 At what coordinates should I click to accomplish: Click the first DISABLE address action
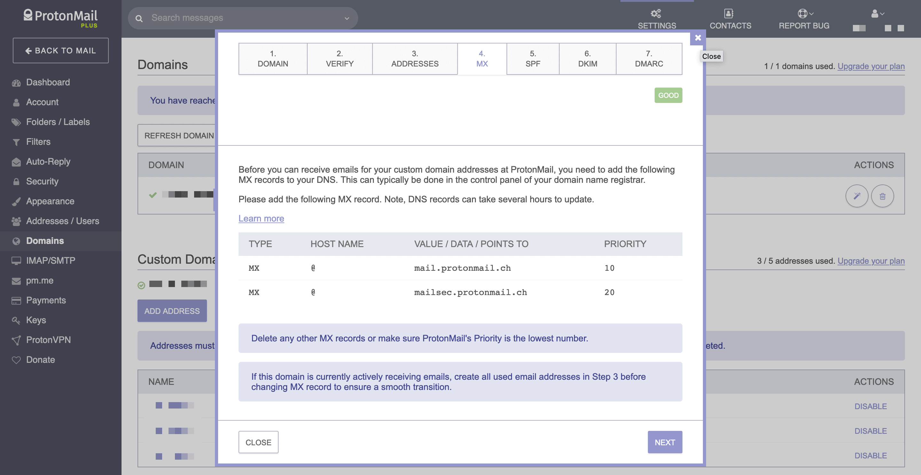point(870,406)
